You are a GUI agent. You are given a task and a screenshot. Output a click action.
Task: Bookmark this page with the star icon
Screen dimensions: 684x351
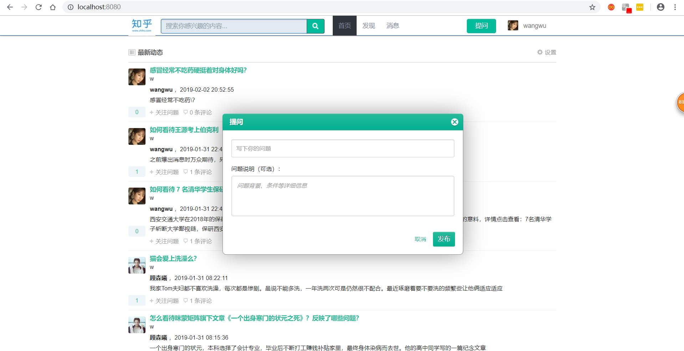coord(592,7)
